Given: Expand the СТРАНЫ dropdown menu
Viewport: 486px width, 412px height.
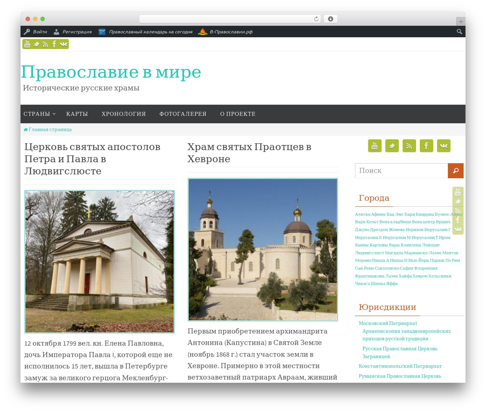Looking at the screenshot, I should click(x=39, y=114).
